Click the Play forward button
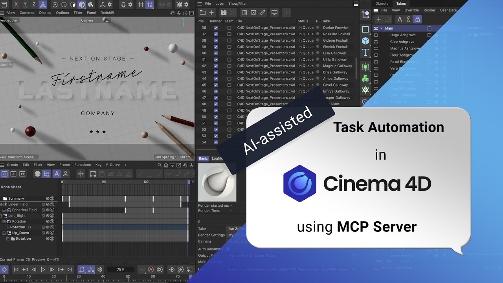 [x=43, y=270]
